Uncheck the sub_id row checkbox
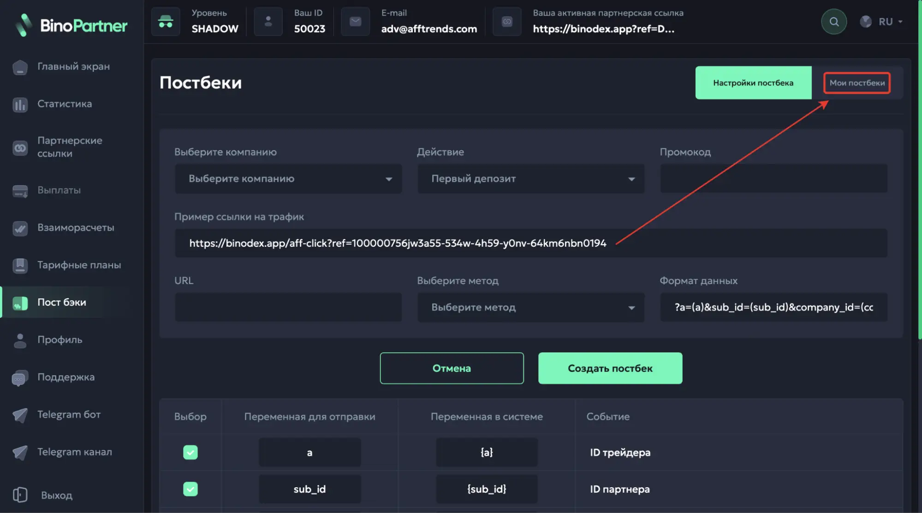Image resolution: width=922 pixels, height=513 pixels. pyautogui.click(x=190, y=489)
